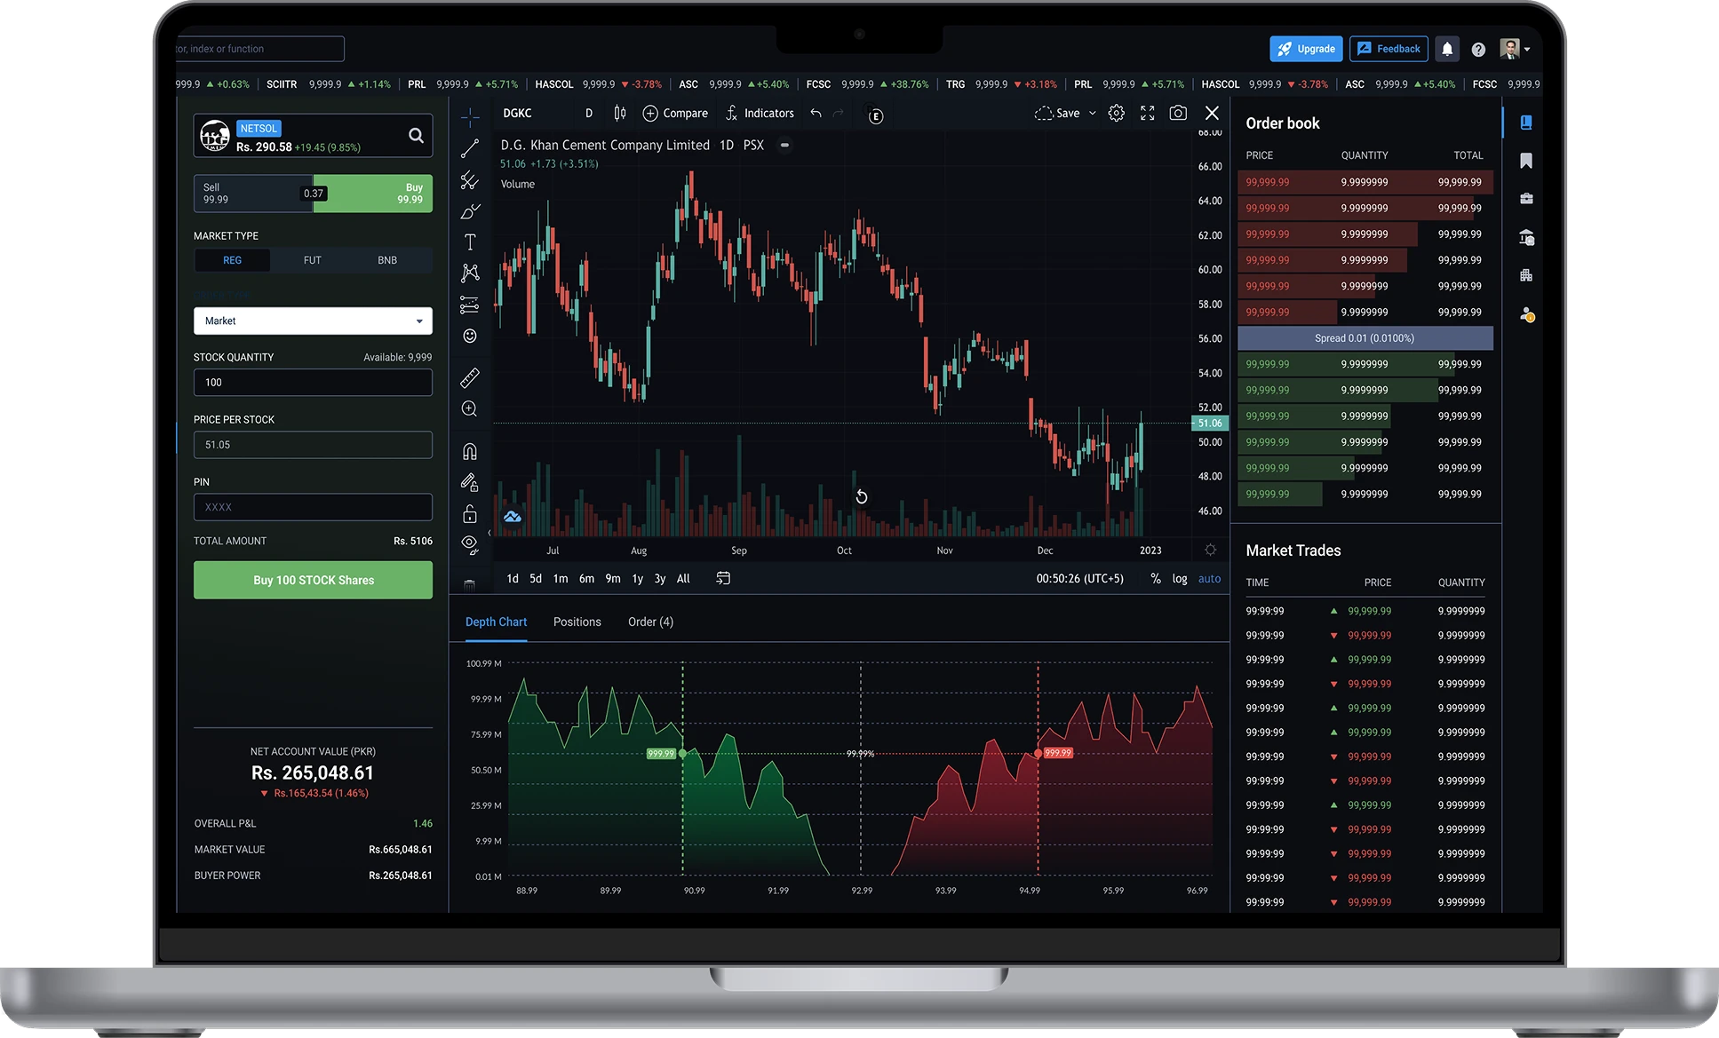Open chart settings gear icon
Image resolution: width=1719 pixels, height=1038 pixels.
coord(1117,113)
